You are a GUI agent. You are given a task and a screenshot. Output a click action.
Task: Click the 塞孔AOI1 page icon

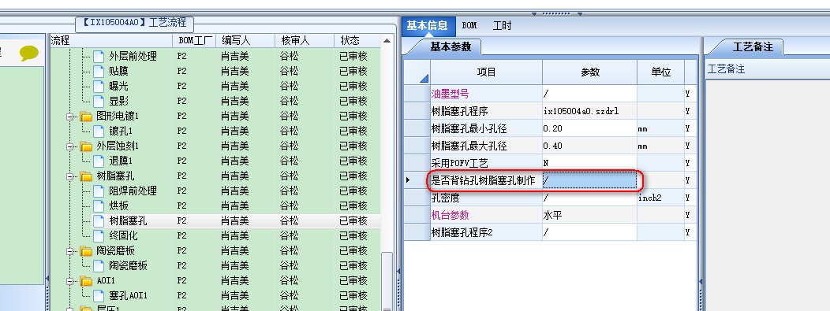(x=99, y=295)
